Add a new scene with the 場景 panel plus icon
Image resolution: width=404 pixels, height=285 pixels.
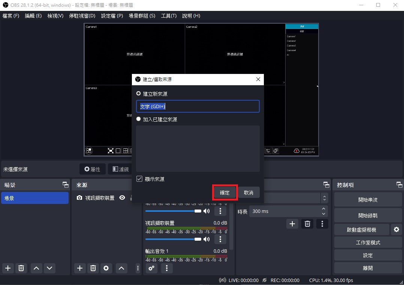pyautogui.click(x=8, y=268)
